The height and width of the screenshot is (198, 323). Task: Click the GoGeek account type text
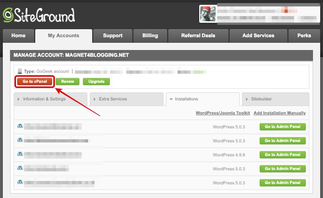coord(53,71)
